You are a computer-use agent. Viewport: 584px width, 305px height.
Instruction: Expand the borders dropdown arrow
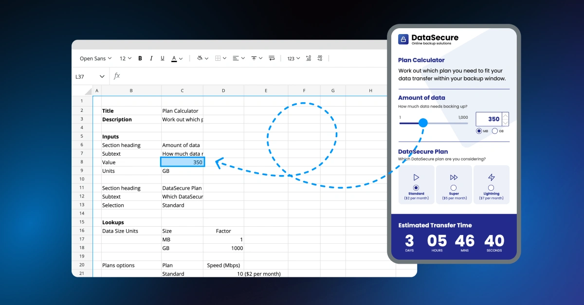click(x=224, y=59)
